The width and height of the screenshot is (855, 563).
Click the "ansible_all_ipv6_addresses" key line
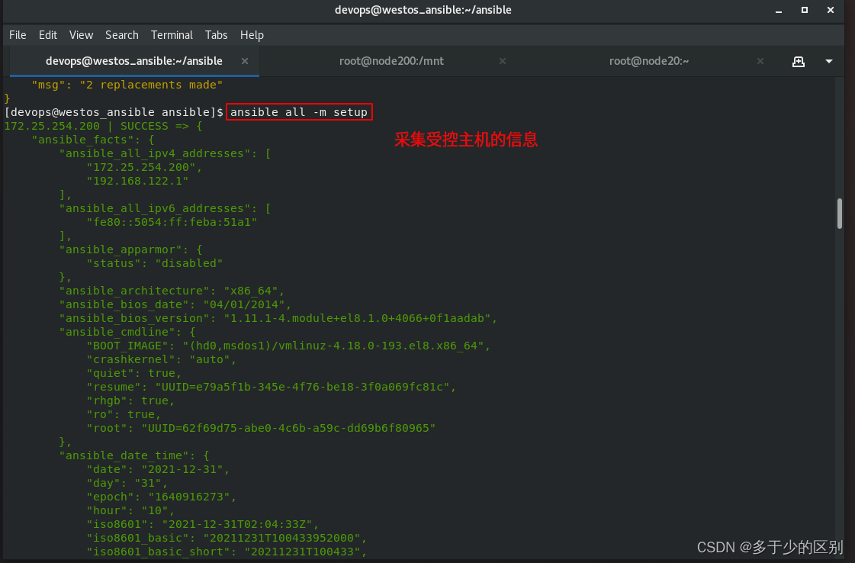tap(165, 208)
